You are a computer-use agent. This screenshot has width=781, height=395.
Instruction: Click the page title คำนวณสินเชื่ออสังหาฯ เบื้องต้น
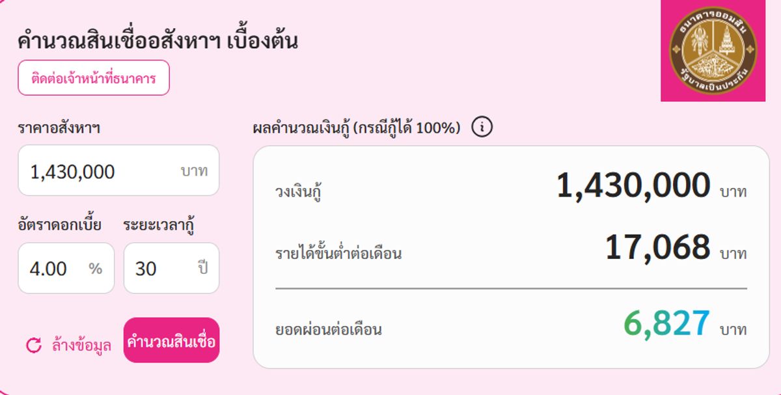coord(158,41)
